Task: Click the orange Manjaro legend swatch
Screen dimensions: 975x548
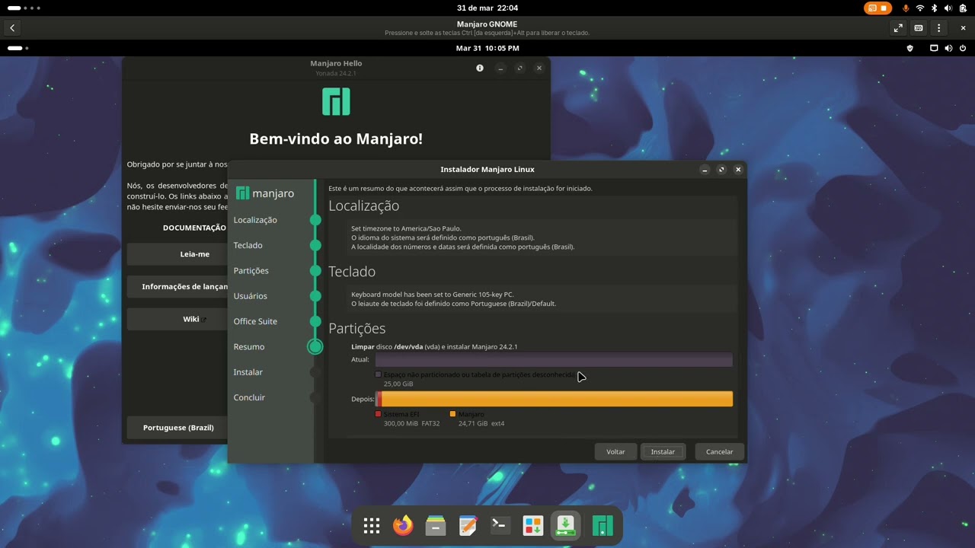Action: click(452, 414)
